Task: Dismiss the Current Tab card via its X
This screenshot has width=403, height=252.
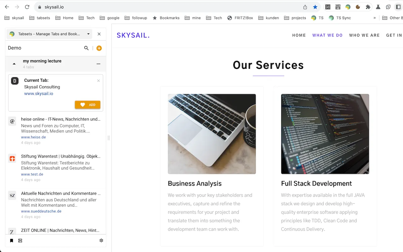Action: pos(98,81)
